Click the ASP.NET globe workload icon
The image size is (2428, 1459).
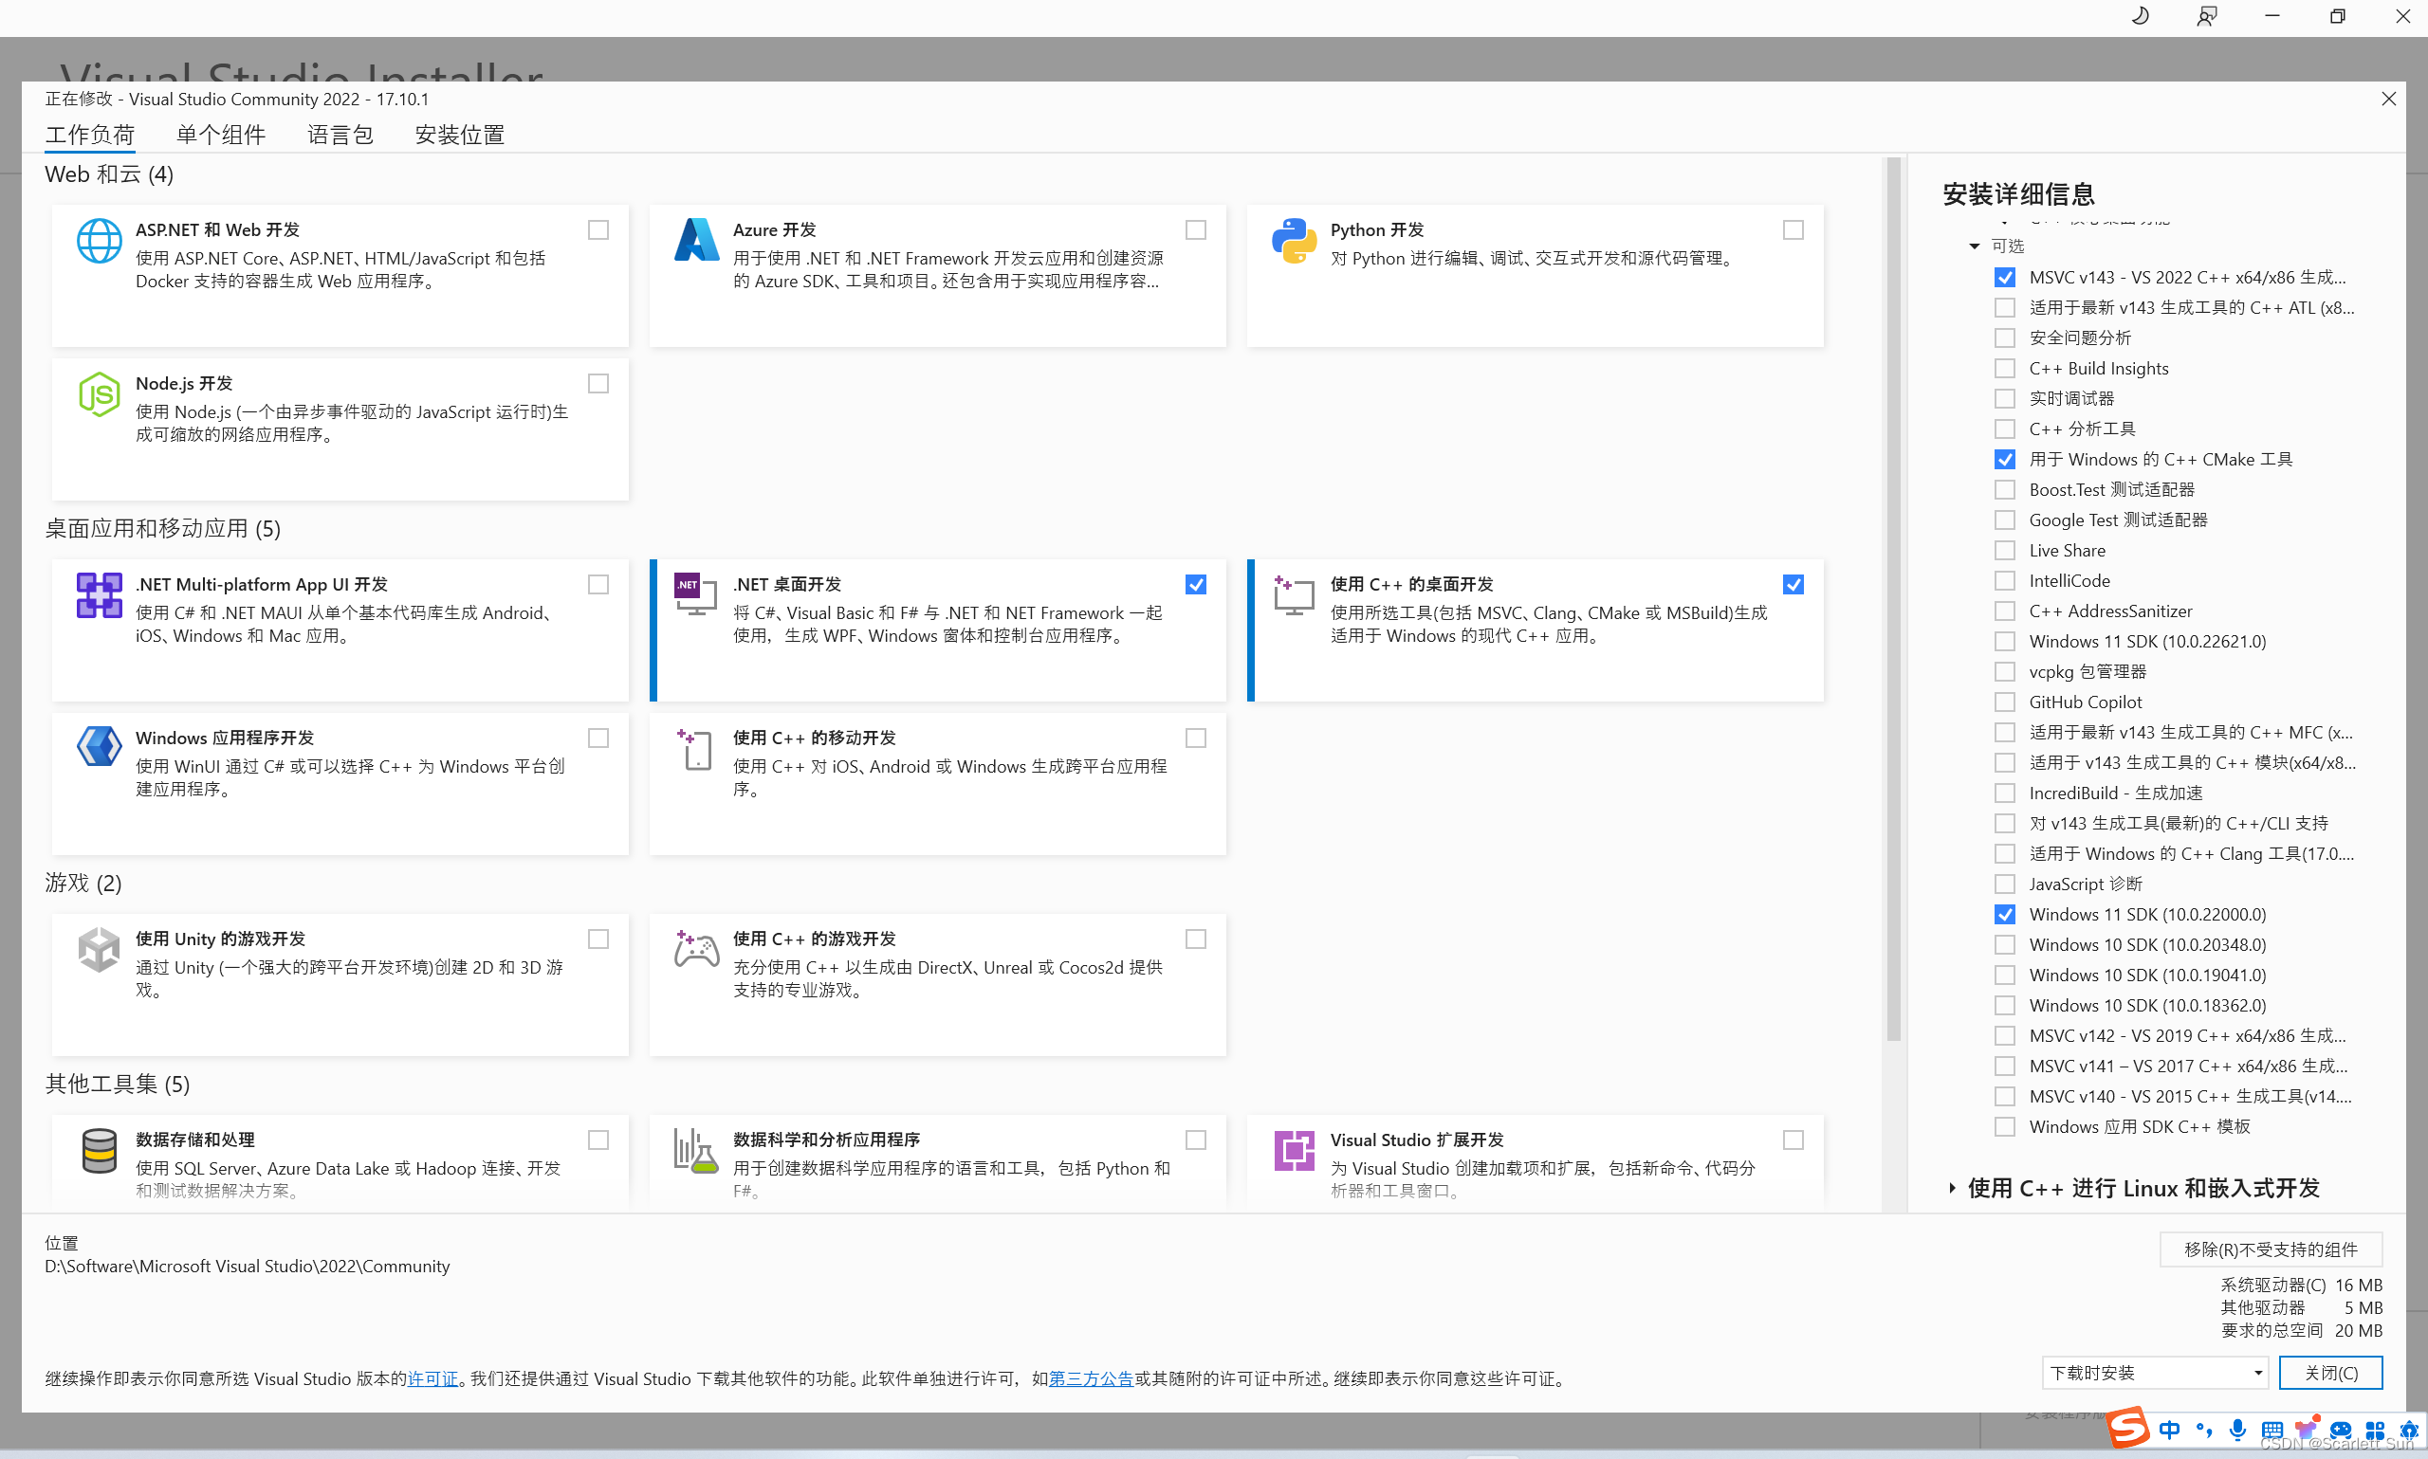tap(99, 241)
